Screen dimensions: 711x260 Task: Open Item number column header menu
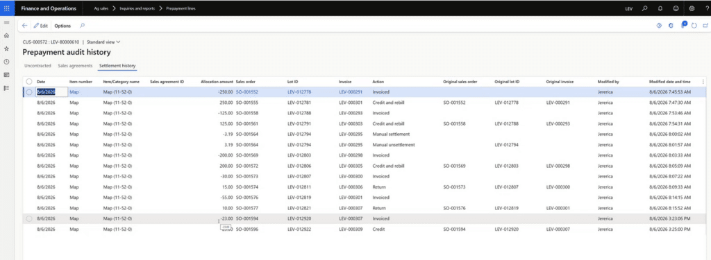tap(81, 82)
